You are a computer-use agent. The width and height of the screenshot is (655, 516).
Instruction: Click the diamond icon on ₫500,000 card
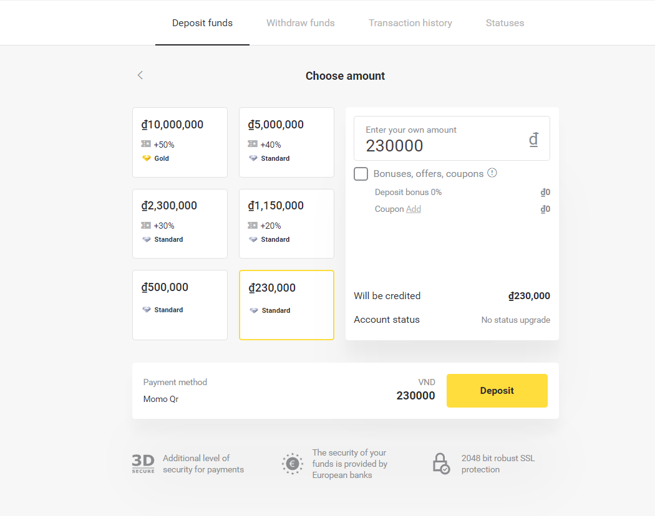pos(146,310)
